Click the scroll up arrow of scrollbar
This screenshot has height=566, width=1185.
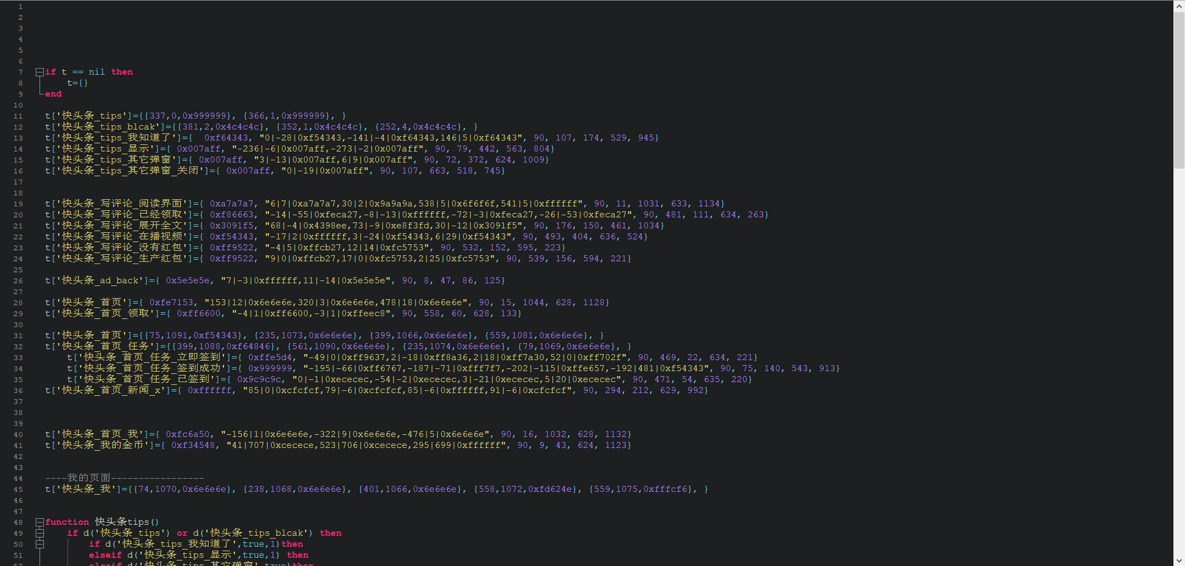coord(1179,6)
